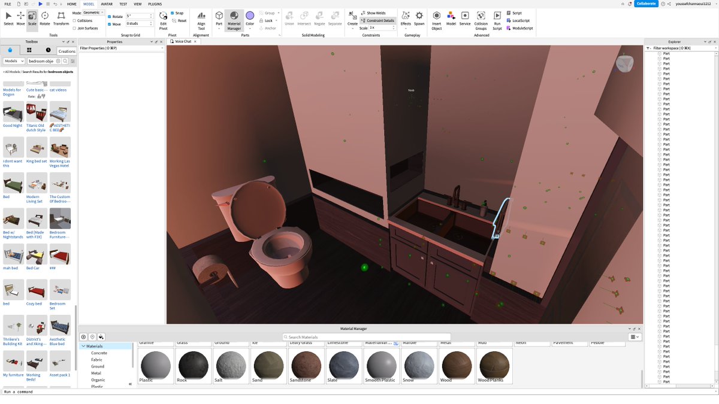Image resolution: width=719 pixels, height=404 pixels.
Task: Insert a new Script
Action: coord(514,13)
